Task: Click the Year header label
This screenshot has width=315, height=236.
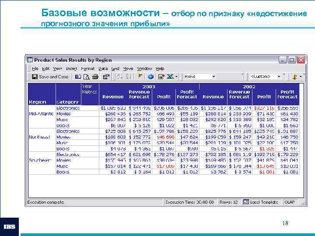Action: (87, 86)
